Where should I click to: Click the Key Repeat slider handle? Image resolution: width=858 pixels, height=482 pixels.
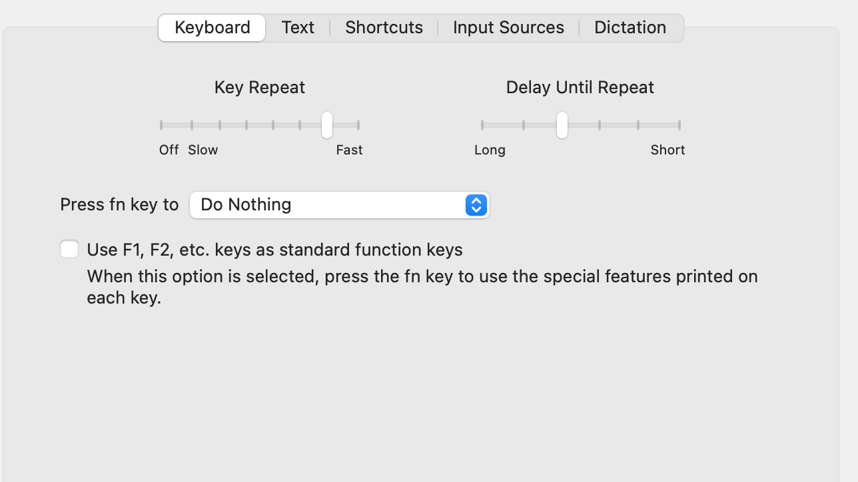[326, 124]
